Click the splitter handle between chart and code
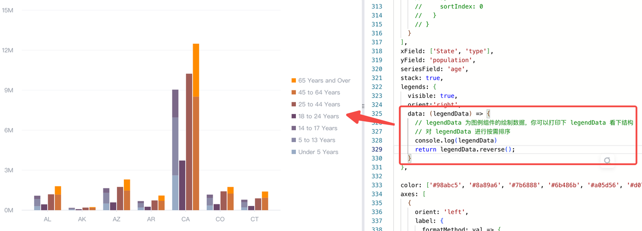This screenshot has width=642, height=231. pyautogui.click(x=363, y=106)
